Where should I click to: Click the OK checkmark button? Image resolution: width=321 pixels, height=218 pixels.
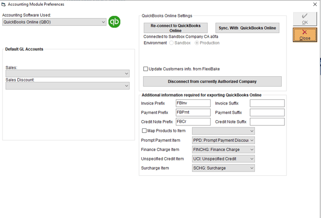click(x=305, y=19)
